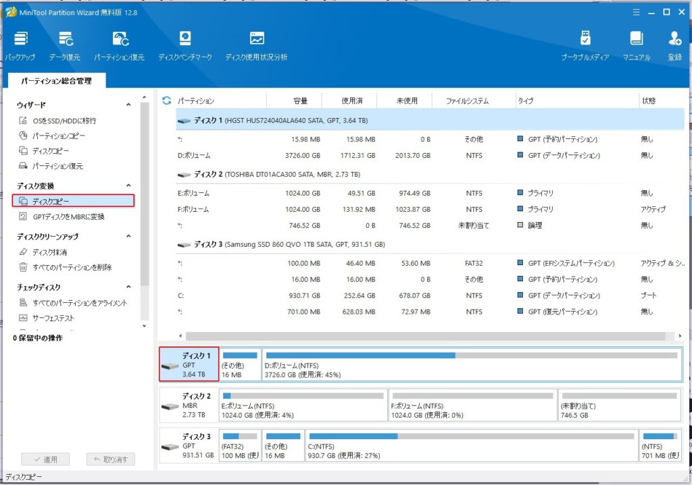Collapse the チェックディスク section
692x485 pixels.
pos(128,288)
